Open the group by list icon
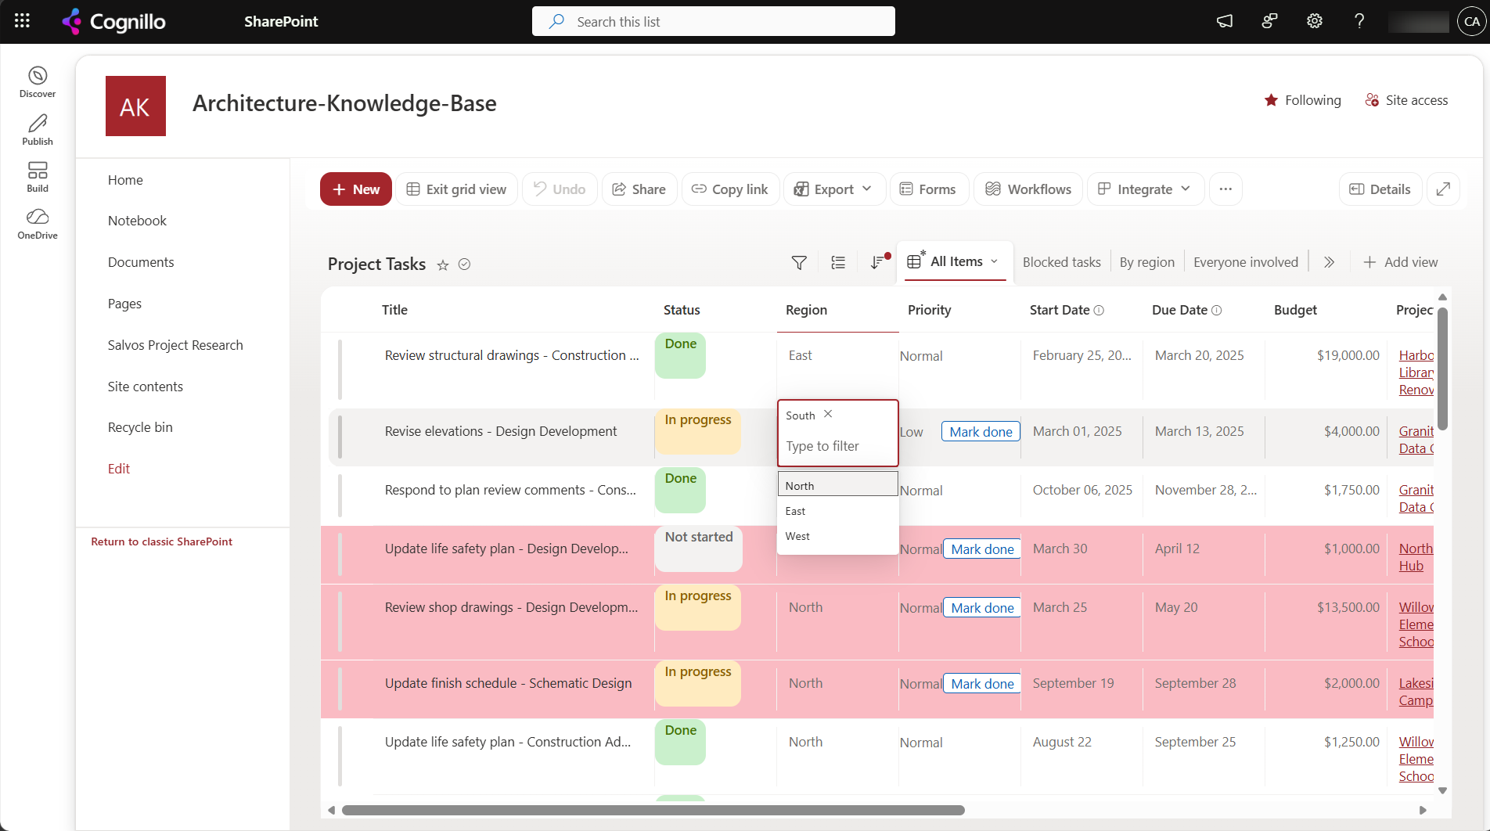 point(838,263)
